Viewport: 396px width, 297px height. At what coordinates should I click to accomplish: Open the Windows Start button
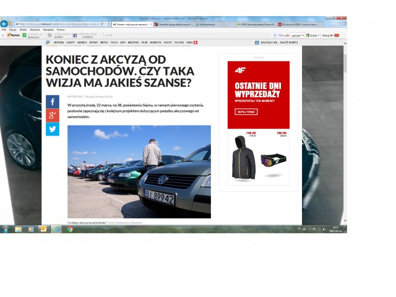tap(5, 229)
